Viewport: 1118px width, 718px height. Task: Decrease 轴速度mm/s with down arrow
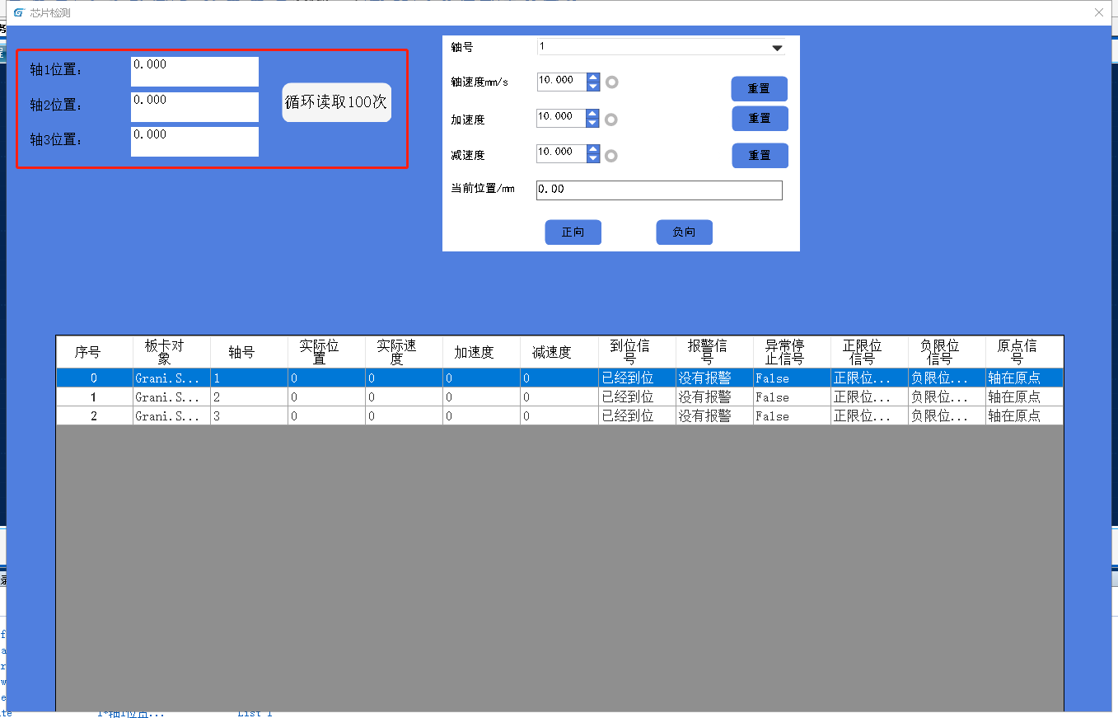[593, 87]
